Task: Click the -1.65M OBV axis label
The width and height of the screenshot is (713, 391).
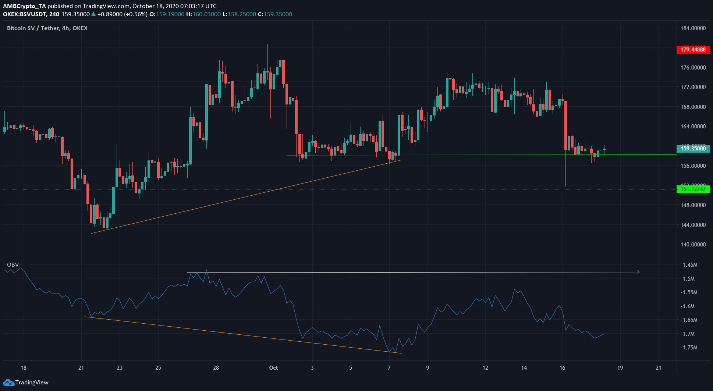Action: point(689,320)
